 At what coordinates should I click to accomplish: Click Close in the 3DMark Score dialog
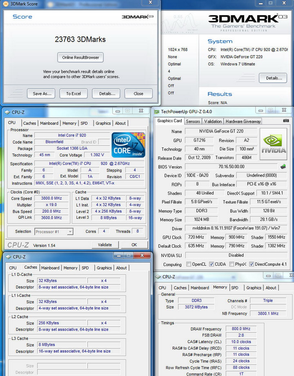[x=138, y=94]
